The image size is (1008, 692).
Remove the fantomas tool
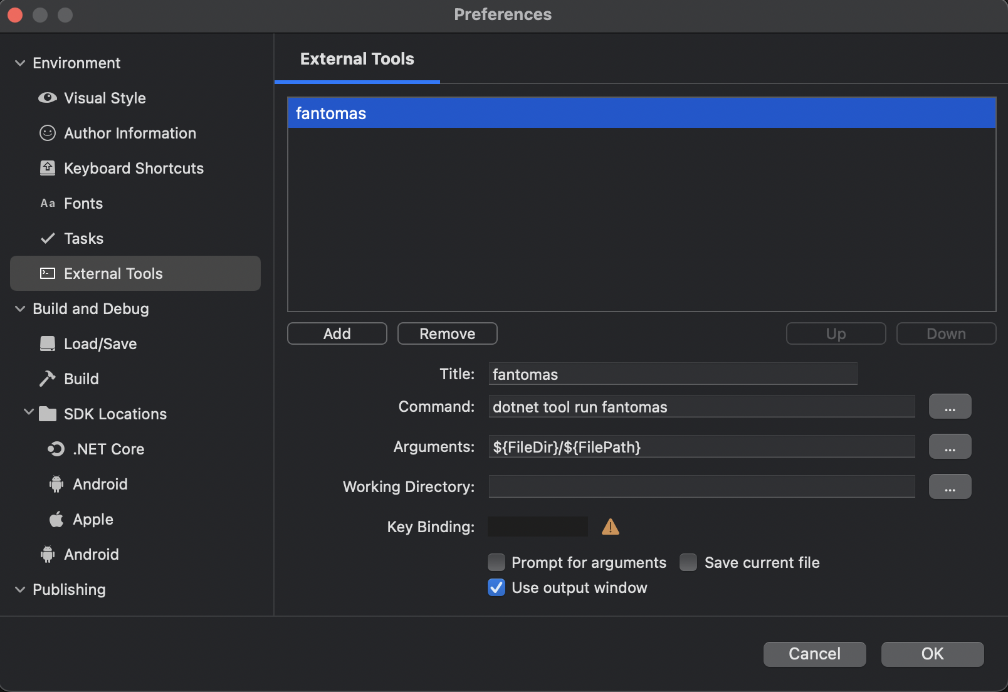pos(447,333)
